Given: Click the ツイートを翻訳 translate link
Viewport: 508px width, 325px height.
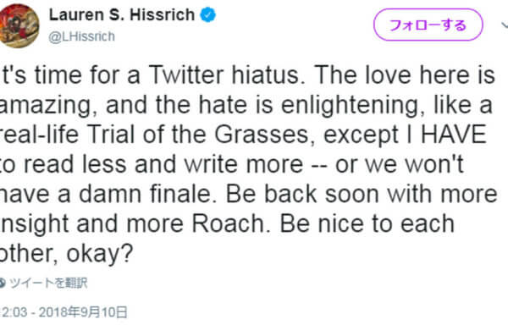Looking at the screenshot, I should (48, 283).
